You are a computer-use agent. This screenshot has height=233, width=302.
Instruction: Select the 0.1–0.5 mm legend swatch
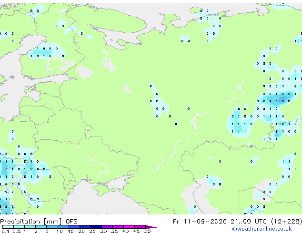tap(8, 227)
